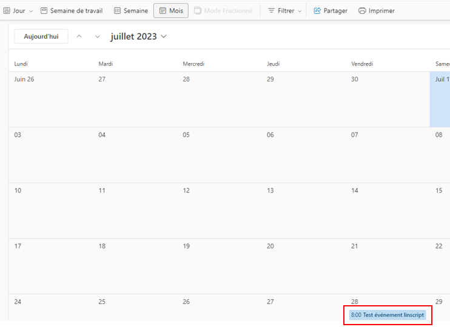The width and height of the screenshot is (450, 327).
Task: Open the Jour view dropdown arrow
Action: pyautogui.click(x=32, y=11)
